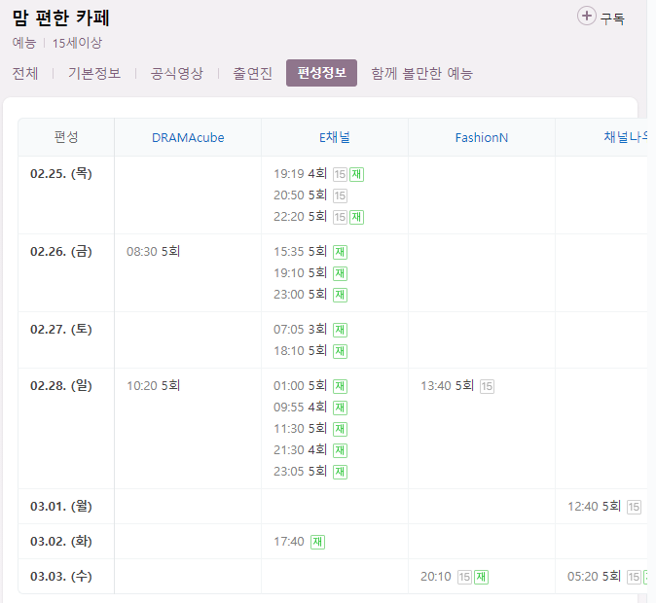Click the 01:00 5회 schedule entry
The height and width of the screenshot is (603, 656).
300,385
